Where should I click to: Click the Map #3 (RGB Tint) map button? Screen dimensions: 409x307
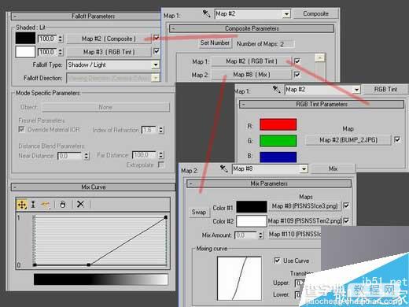click(x=109, y=52)
